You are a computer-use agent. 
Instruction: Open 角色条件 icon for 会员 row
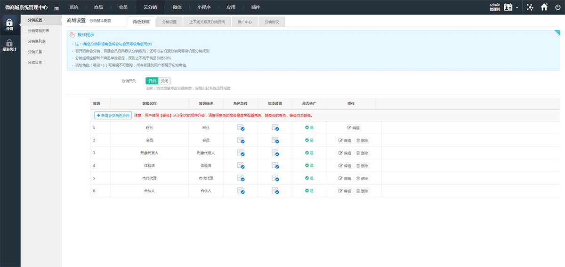(x=241, y=140)
